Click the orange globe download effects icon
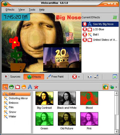The image size is (120, 135). pyautogui.click(x=106, y=87)
